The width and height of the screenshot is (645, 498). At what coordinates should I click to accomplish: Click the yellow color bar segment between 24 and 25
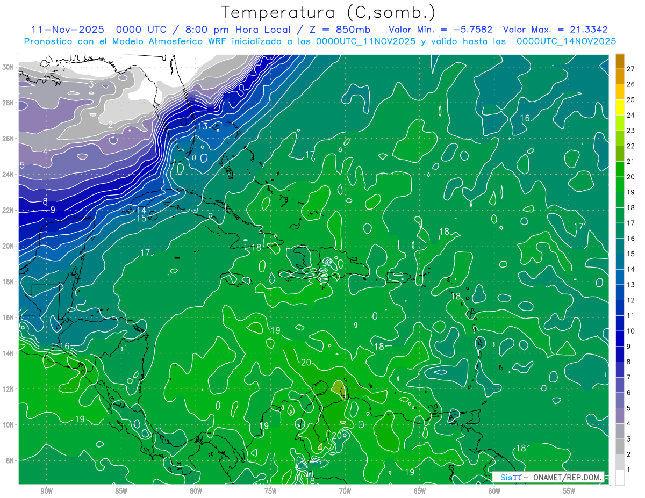click(620, 108)
